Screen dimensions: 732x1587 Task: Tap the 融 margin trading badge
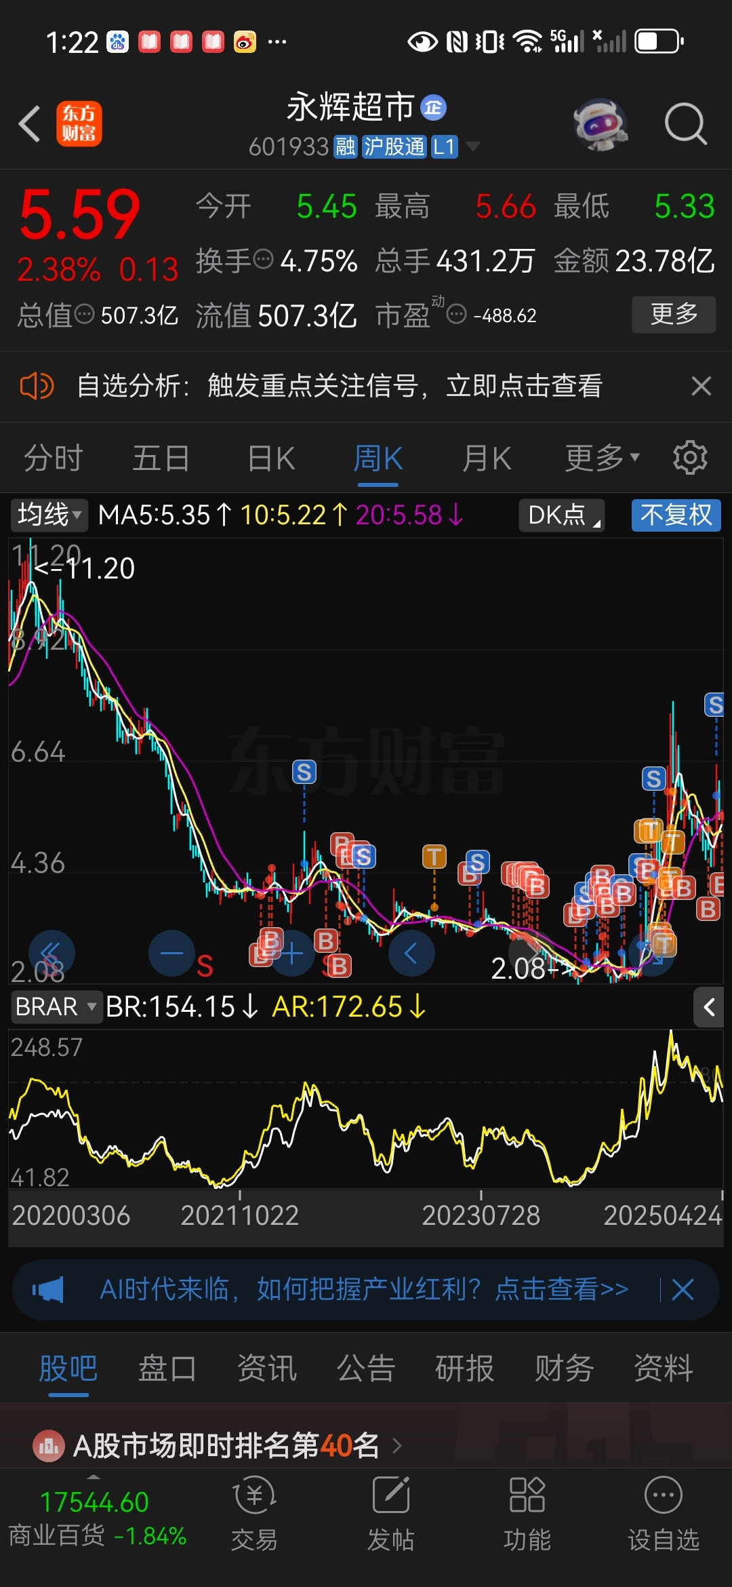346,146
